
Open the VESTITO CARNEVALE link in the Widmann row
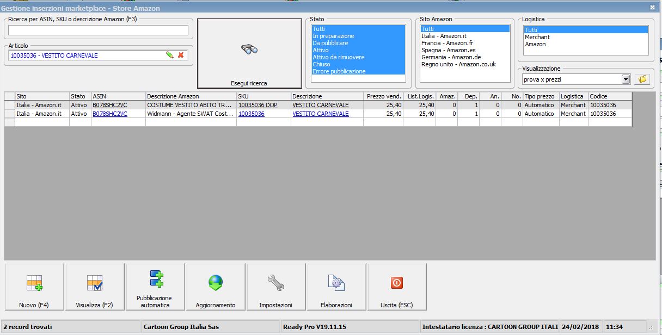click(x=321, y=114)
